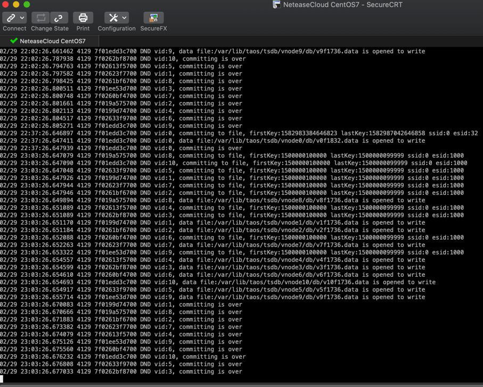Click the log line timestamped 23:03:26.647926

(232, 178)
